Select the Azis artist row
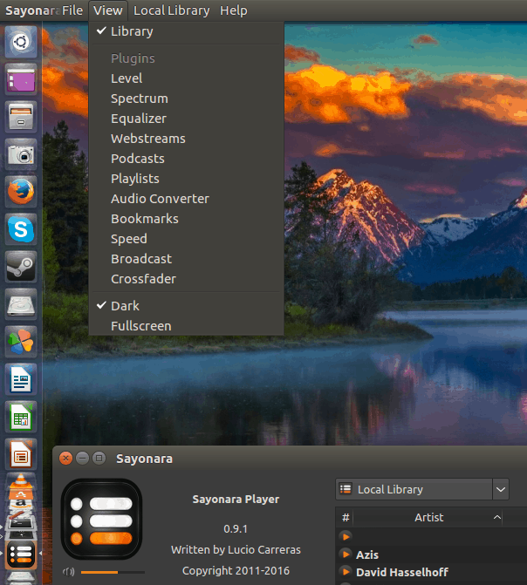Screen dimensions: 527x585 click(431, 554)
